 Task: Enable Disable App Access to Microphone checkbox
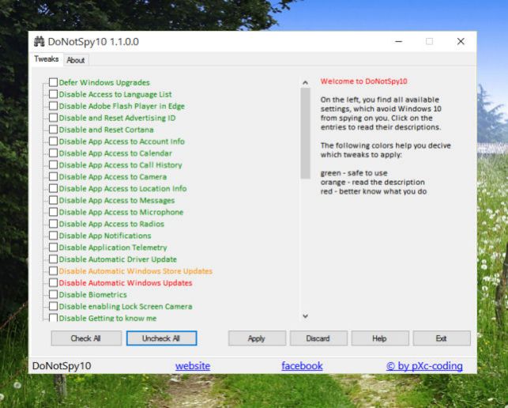click(53, 212)
